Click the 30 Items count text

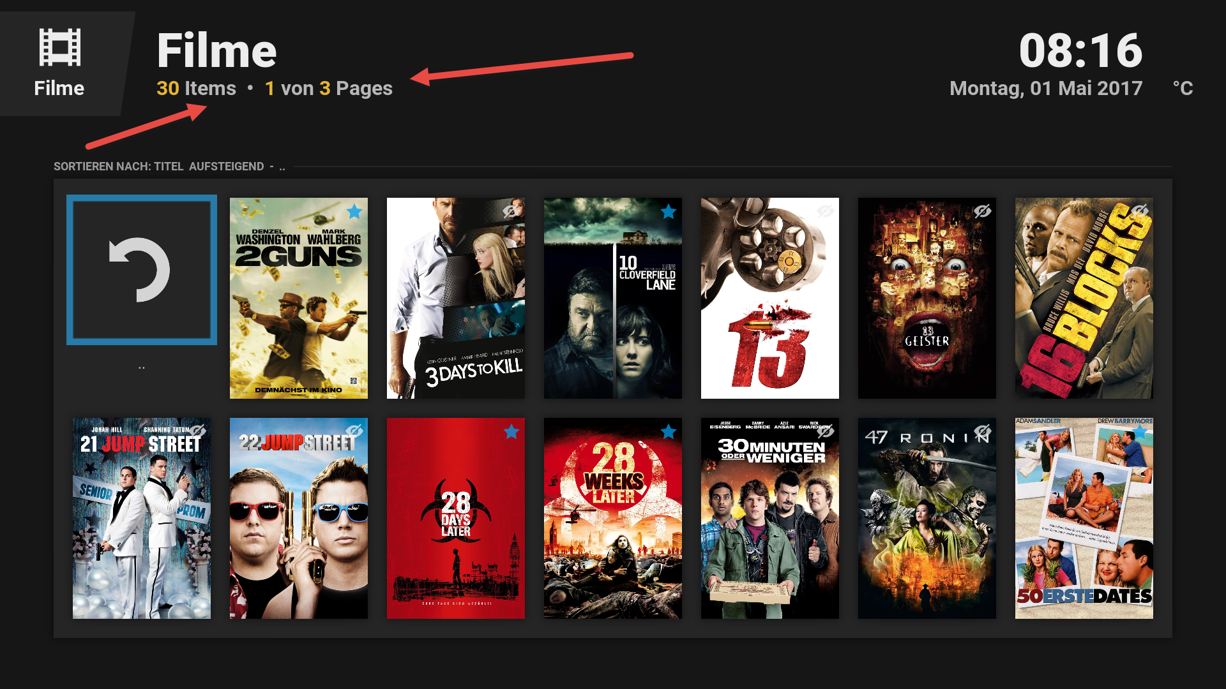[x=196, y=88]
